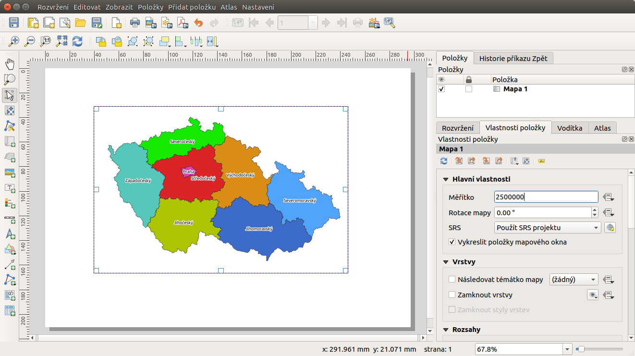
Task: Click the Print layout printer icon
Action: click(x=135, y=23)
